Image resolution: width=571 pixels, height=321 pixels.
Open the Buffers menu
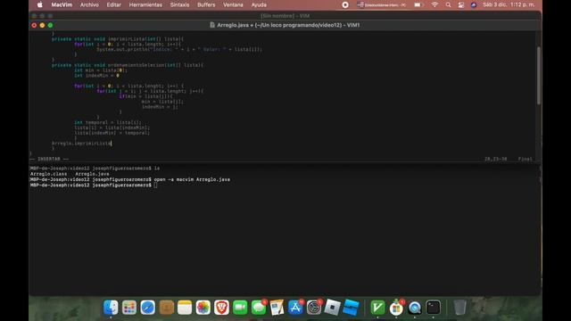[206, 4]
